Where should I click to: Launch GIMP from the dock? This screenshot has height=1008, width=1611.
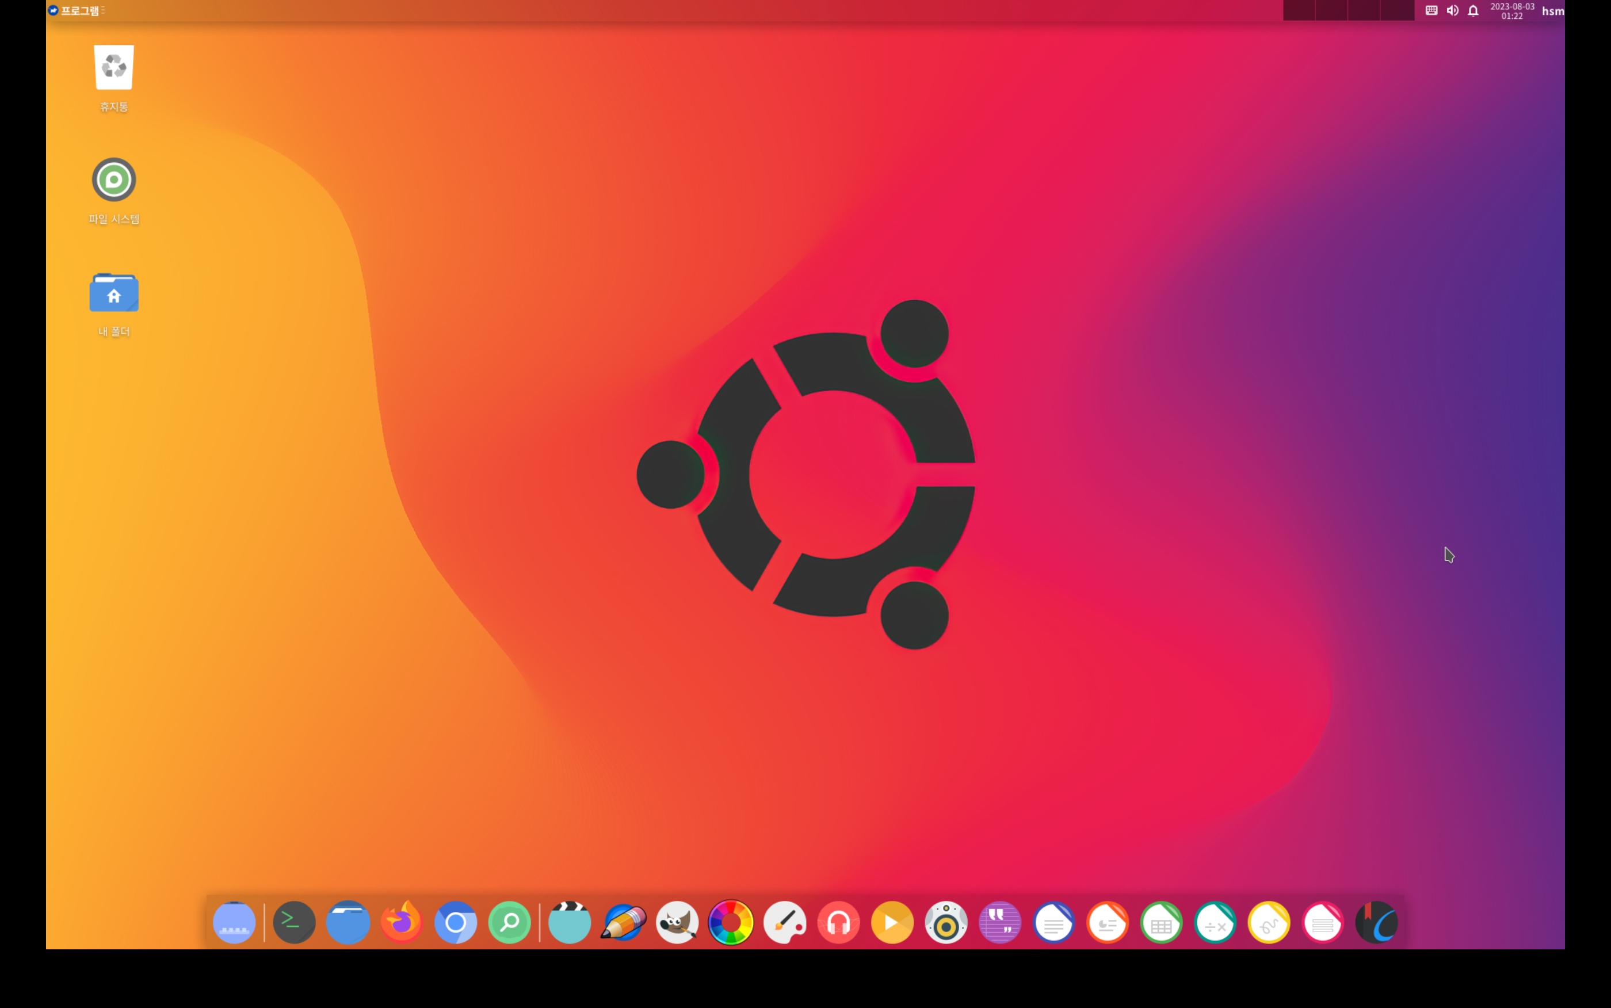click(x=677, y=923)
